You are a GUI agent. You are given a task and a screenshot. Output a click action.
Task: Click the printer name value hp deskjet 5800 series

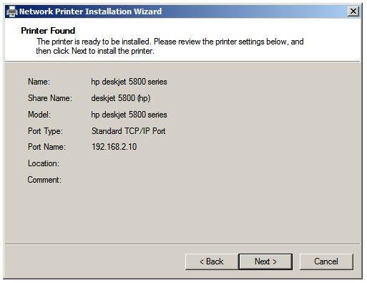pos(129,82)
